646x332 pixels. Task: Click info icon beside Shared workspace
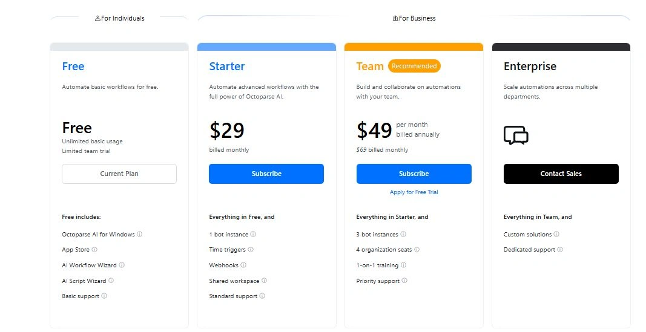pos(264,281)
